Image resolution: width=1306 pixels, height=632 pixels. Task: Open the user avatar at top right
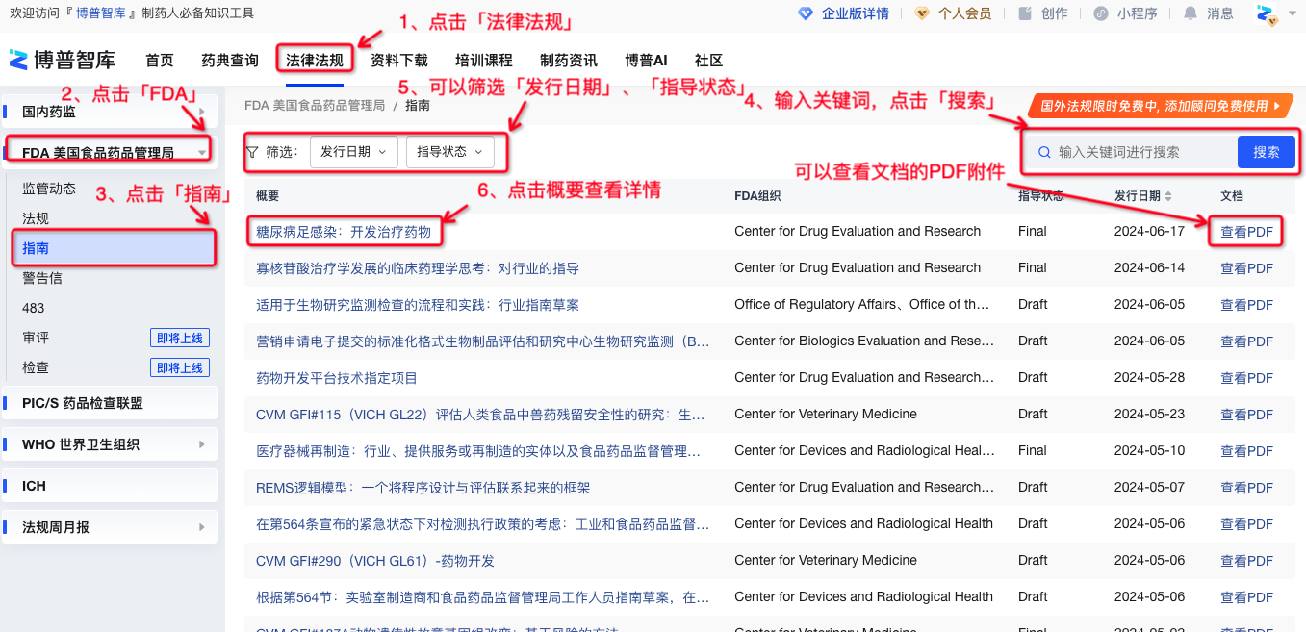pyautogui.click(x=1268, y=13)
